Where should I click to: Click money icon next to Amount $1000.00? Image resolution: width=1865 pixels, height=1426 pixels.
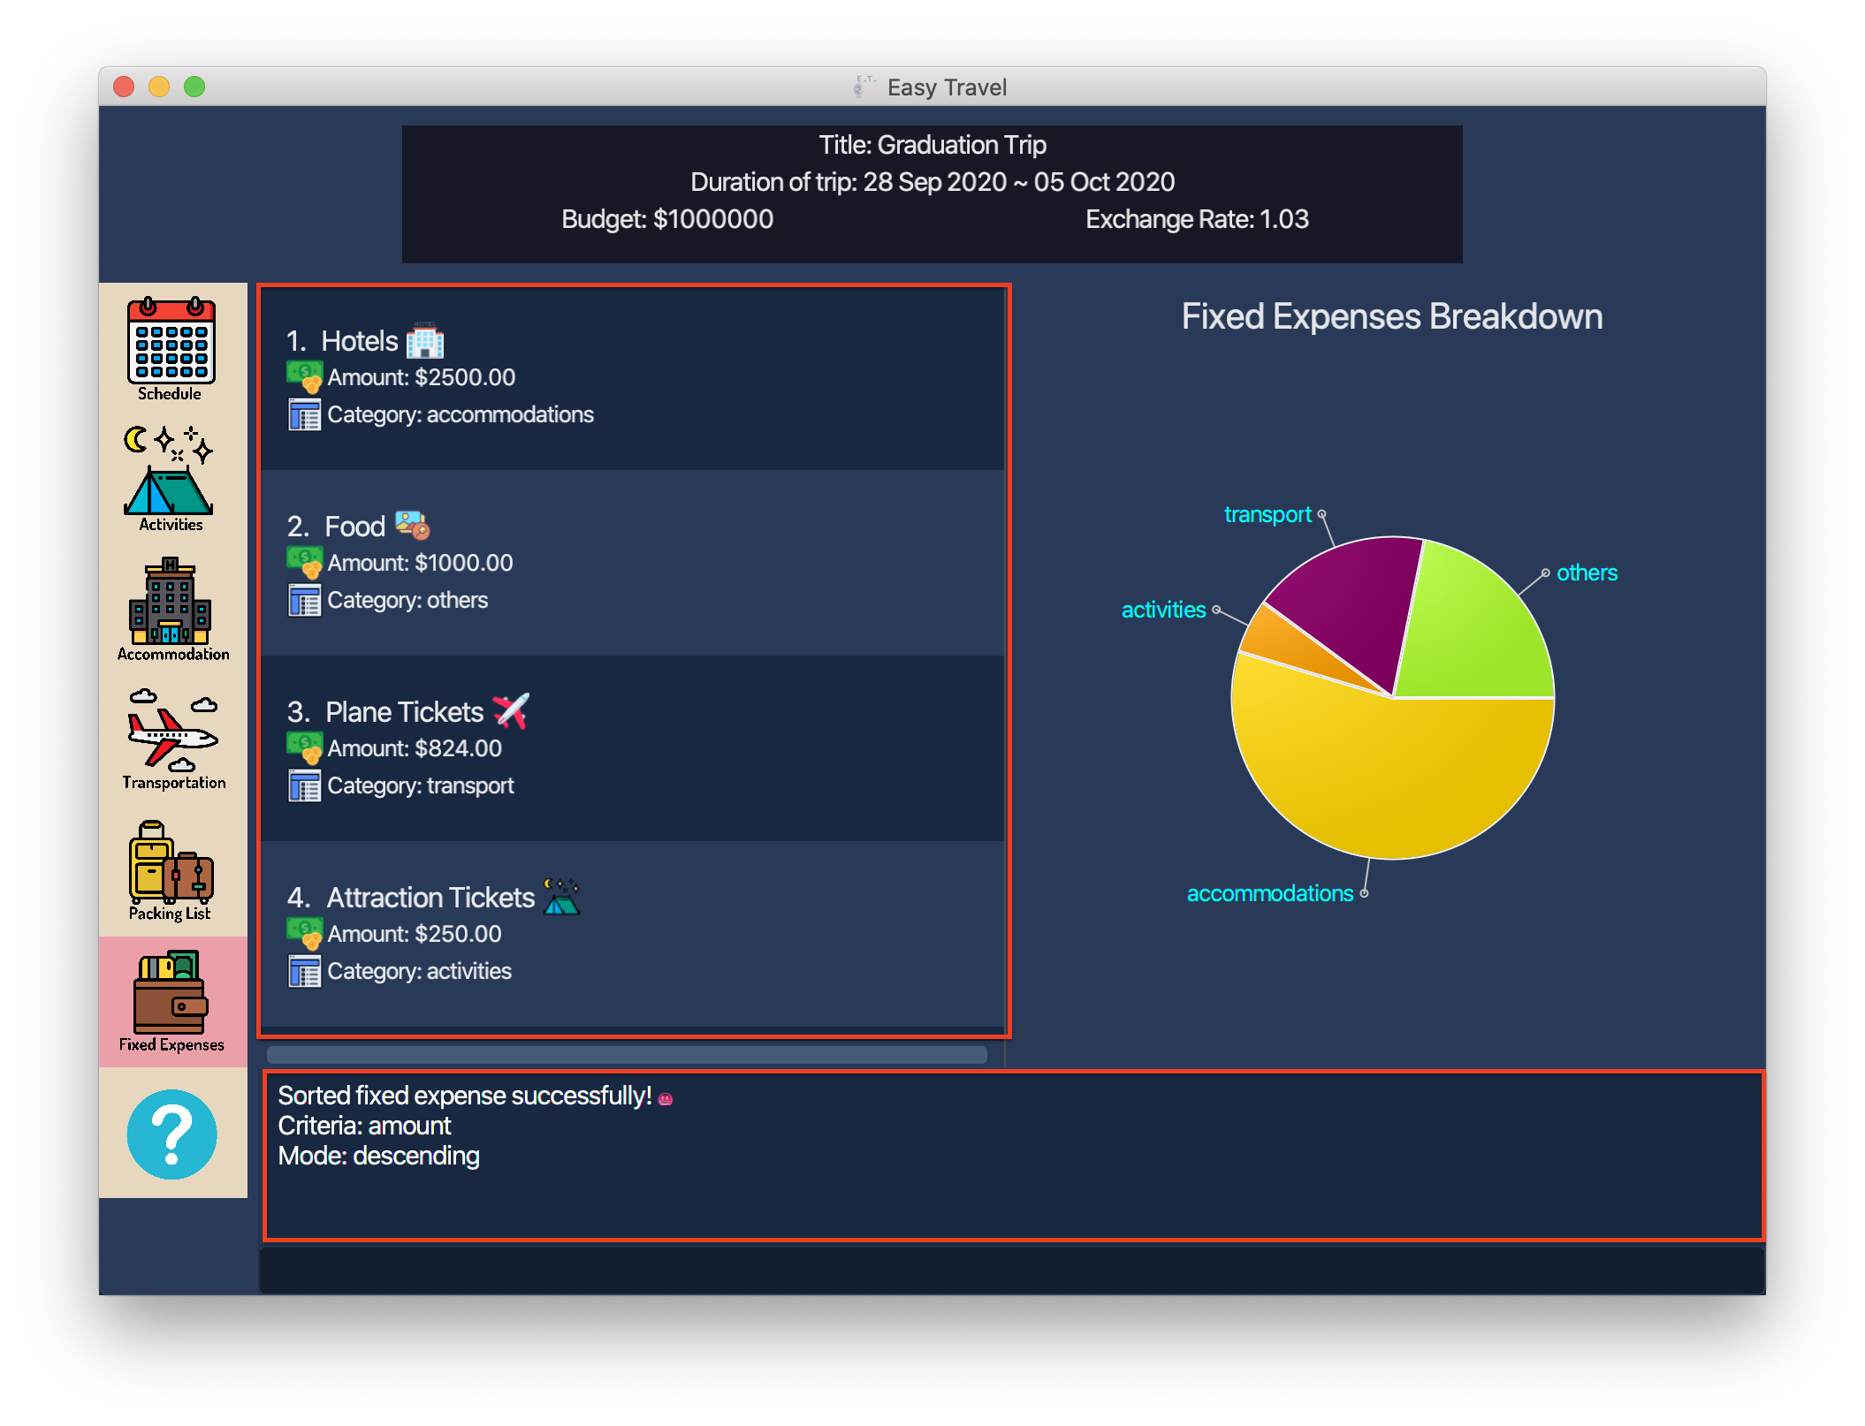point(304,563)
